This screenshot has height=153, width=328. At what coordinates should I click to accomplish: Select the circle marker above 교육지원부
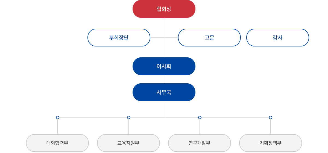pyautogui.click(x=129, y=117)
